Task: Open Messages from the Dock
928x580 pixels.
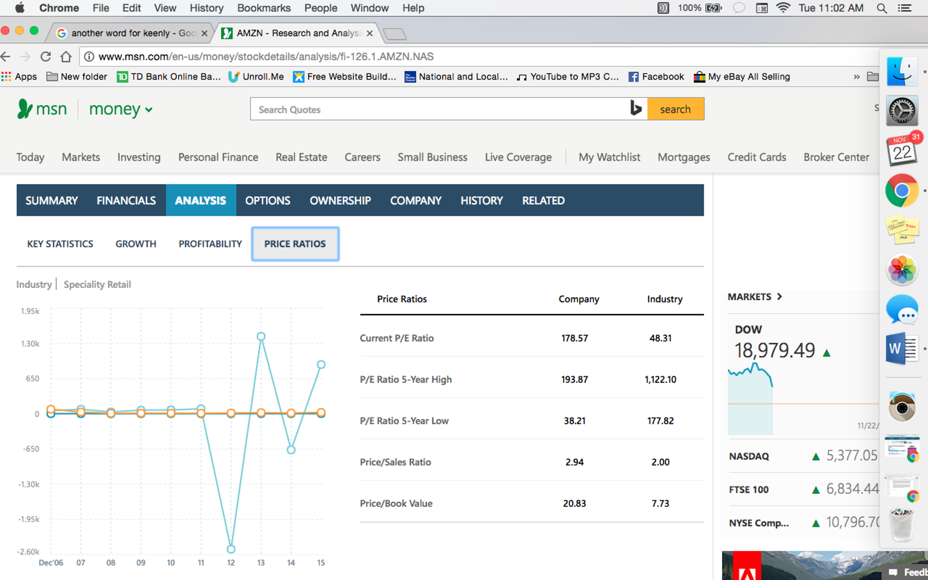Action: [902, 309]
